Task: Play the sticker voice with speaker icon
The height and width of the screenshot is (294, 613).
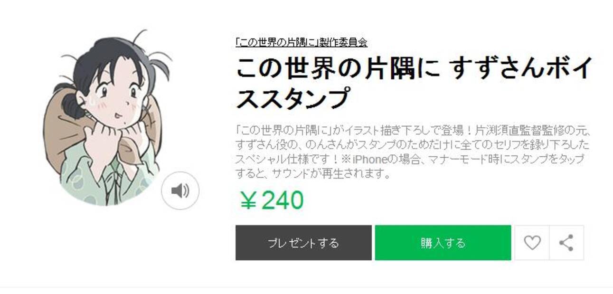Action: click(x=180, y=191)
